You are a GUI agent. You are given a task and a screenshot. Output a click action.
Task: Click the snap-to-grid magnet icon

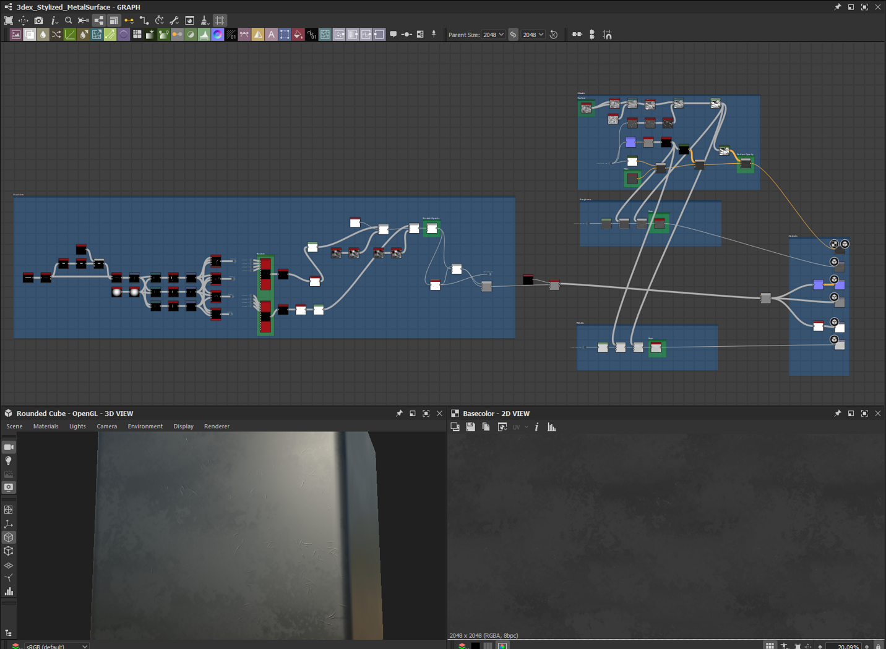point(608,35)
